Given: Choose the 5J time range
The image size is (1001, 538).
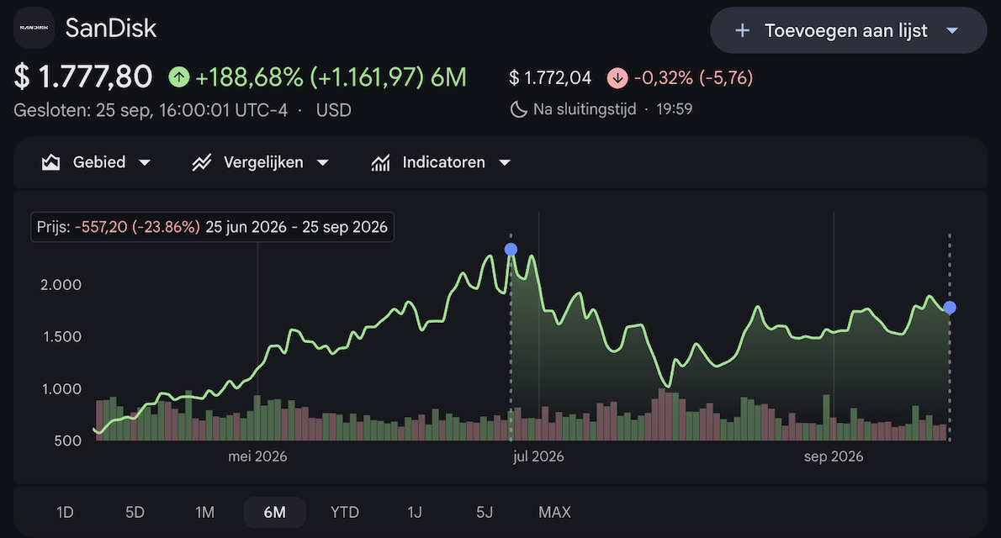Looking at the screenshot, I should click(x=485, y=513).
